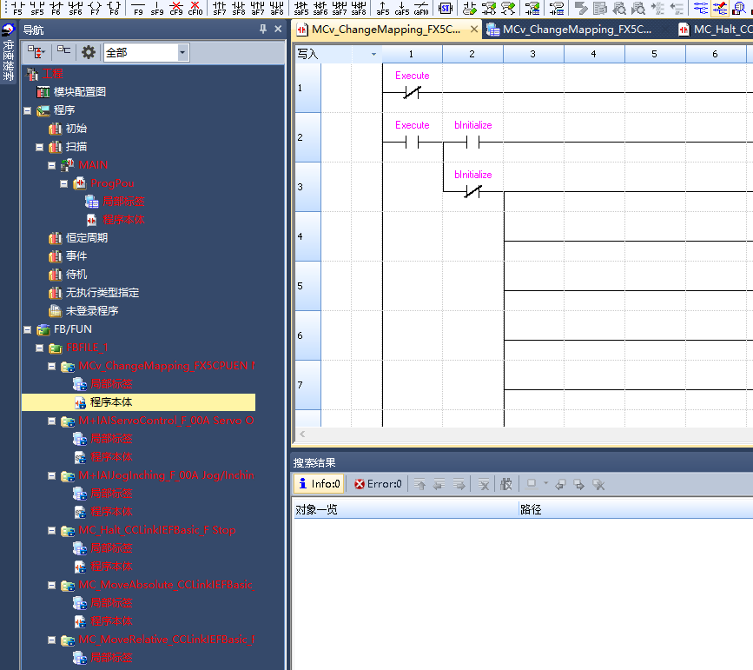Insert normally open contact F5
The width and height of the screenshot is (753, 670).
coord(18,8)
